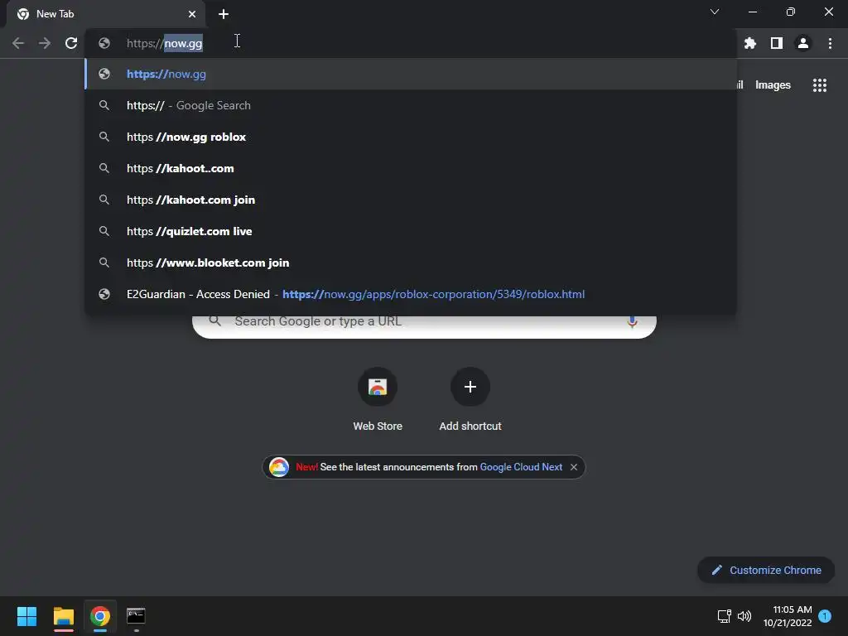This screenshot has height=636, width=848.
Task: Pick the now.gg roblox suggestion
Action: [x=411, y=137]
